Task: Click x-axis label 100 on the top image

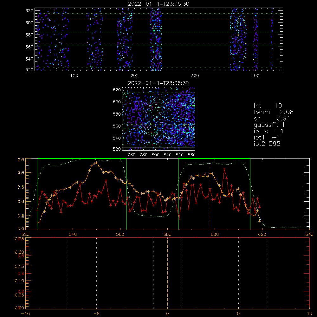Action: coord(74,76)
